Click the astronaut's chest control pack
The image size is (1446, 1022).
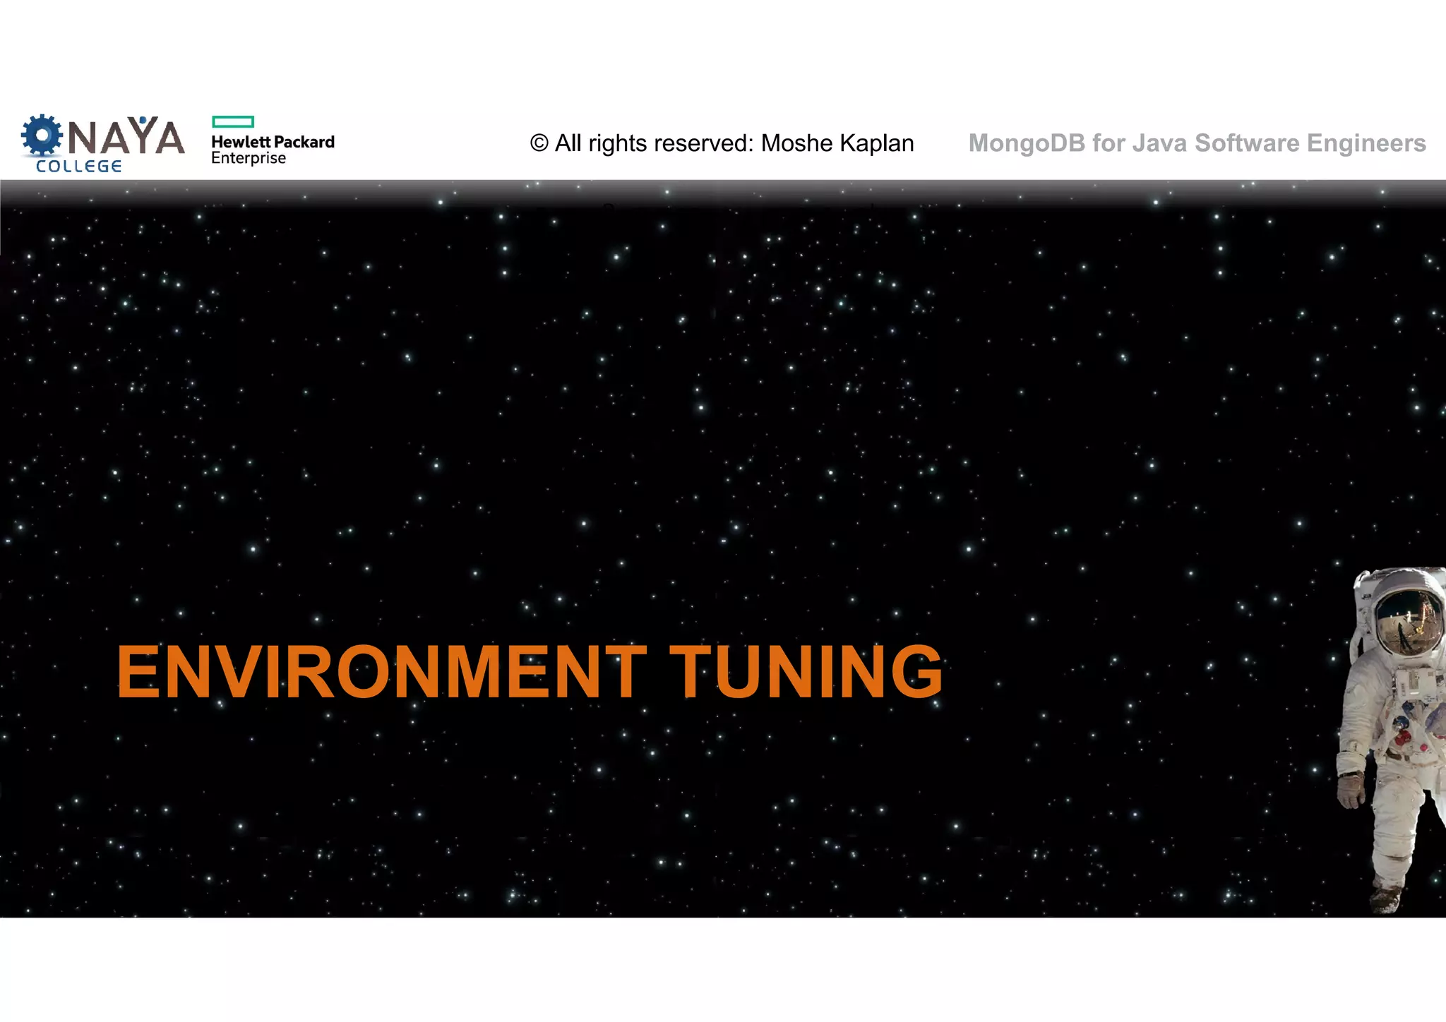pyautogui.click(x=1414, y=683)
